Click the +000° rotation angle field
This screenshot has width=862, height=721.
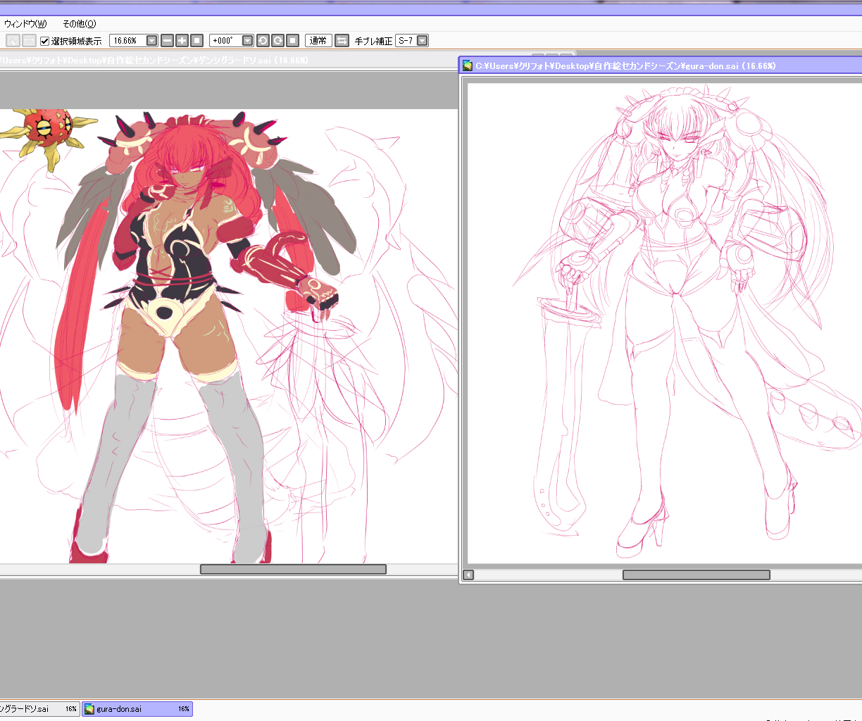pyautogui.click(x=225, y=41)
